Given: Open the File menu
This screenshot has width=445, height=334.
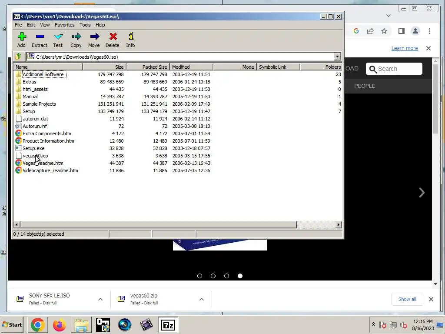Looking at the screenshot, I should (18, 25).
